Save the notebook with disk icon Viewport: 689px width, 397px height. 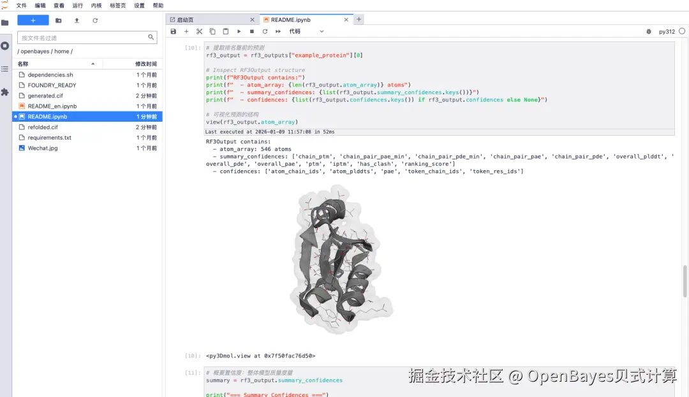pos(173,32)
